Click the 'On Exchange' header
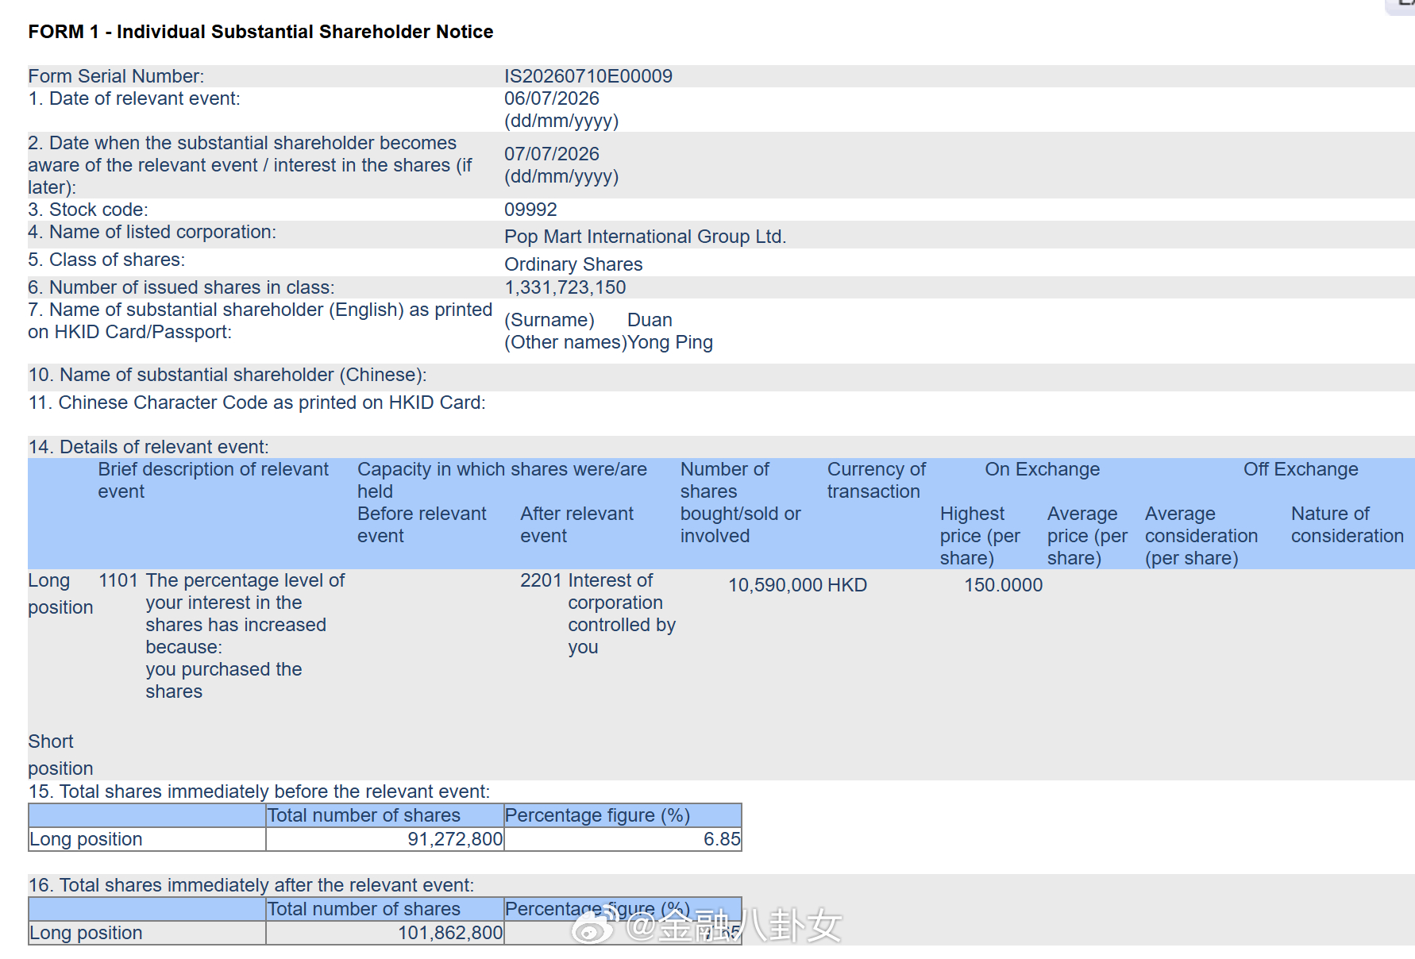 tap(1042, 469)
